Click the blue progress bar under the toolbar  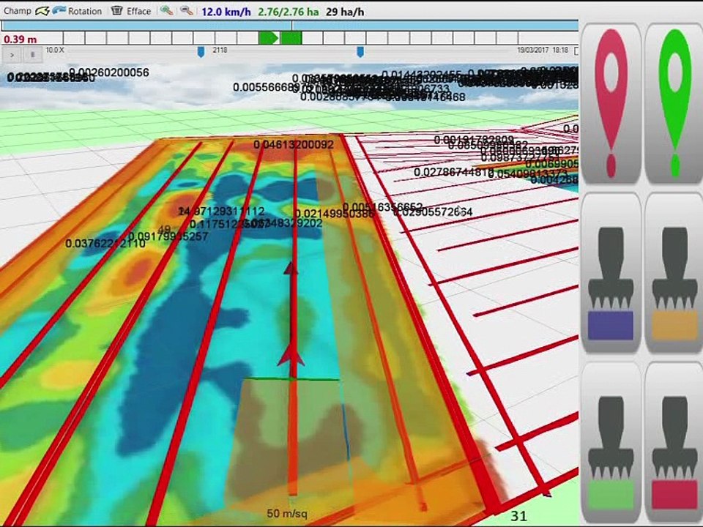[290, 26]
